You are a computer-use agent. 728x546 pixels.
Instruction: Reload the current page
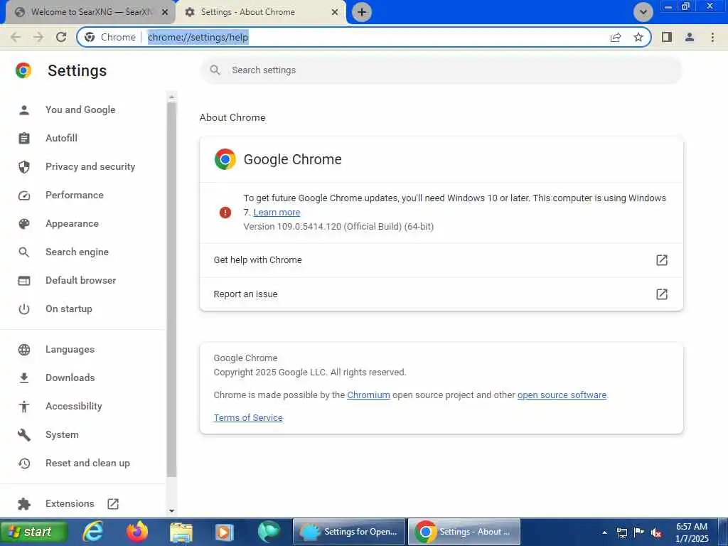point(61,37)
